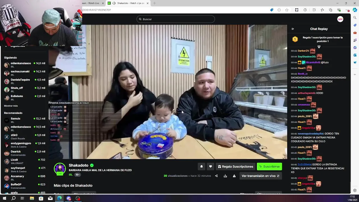Switch to Shakadoto clips browser tab
Image resolution: width=359 pixels, height=202 pixels.
(129, 3)
